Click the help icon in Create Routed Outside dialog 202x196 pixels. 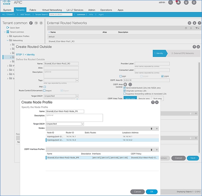(194, 47)
